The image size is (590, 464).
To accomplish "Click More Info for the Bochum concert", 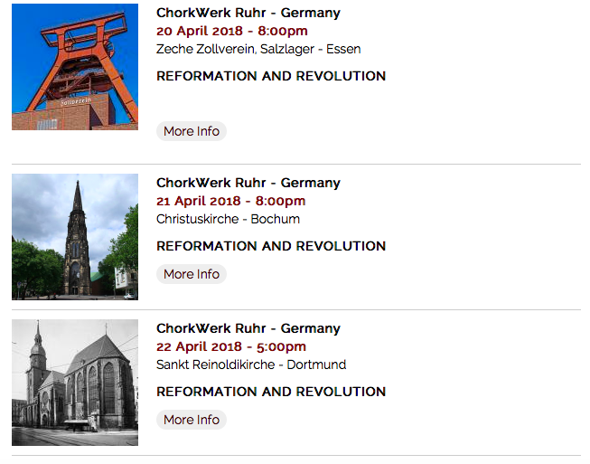I will (x=192, y=274).
